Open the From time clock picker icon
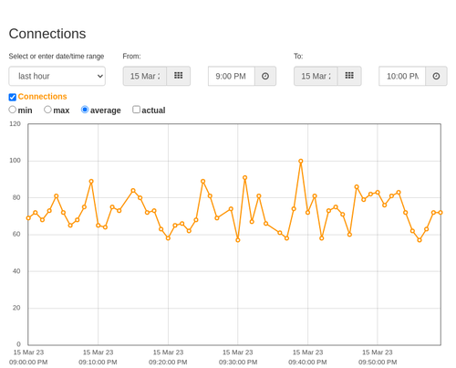This screenshot has width=456, height=368. [x=265, y=76]
